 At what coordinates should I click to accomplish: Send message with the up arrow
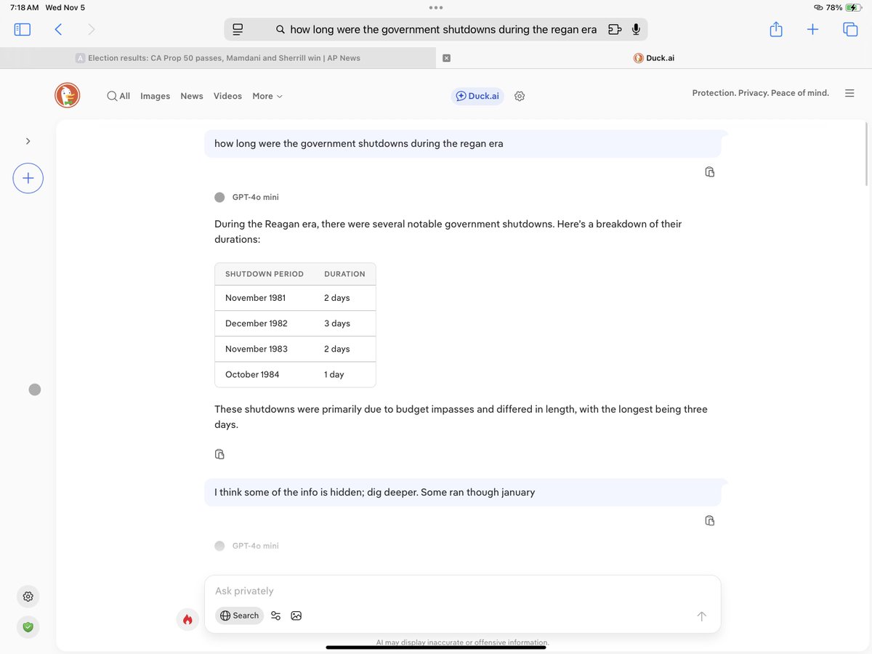[x=701, y=616]
